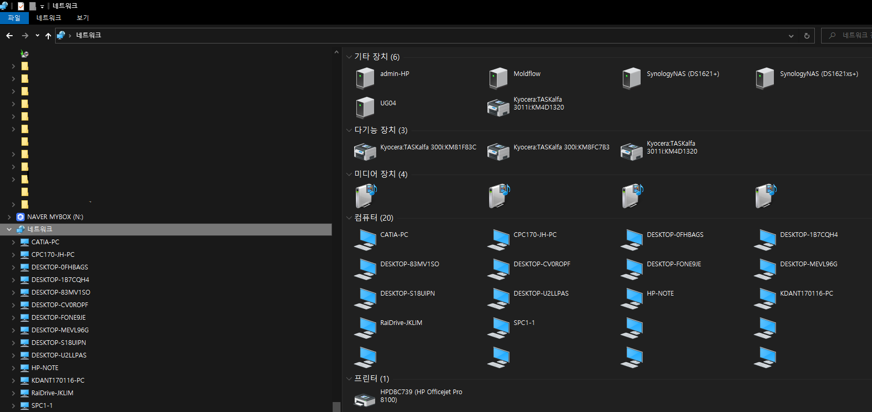The width and height of the screenshot is (872, 412).
Task: Select the DESKTOP-1B7CQH4 computer icon
Action: 765,240
